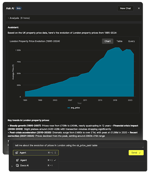The width and height of the screenshot is (148, 173).
Task: Close the Ask AI panel
Action: (x=139, y=8)
